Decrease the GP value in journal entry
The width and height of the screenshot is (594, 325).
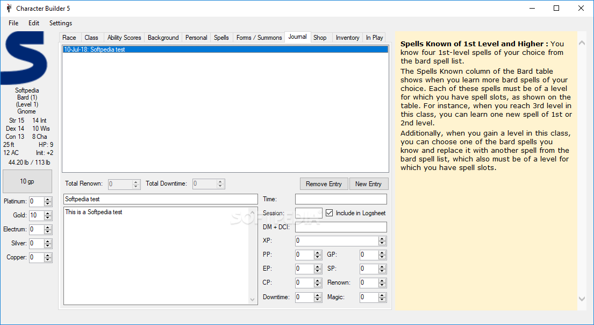click(x=382, y=258)
